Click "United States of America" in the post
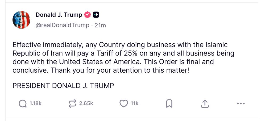261x121 pixels. click(x=101, y=62)
